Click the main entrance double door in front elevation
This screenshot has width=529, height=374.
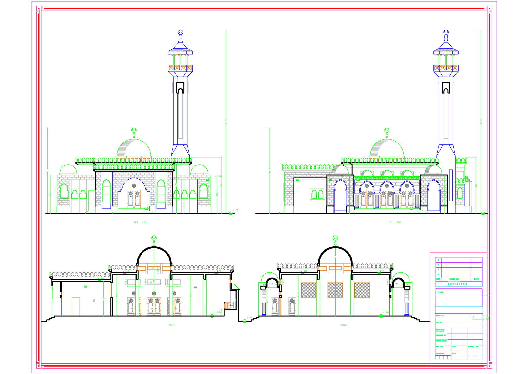[x=134, y=199]
